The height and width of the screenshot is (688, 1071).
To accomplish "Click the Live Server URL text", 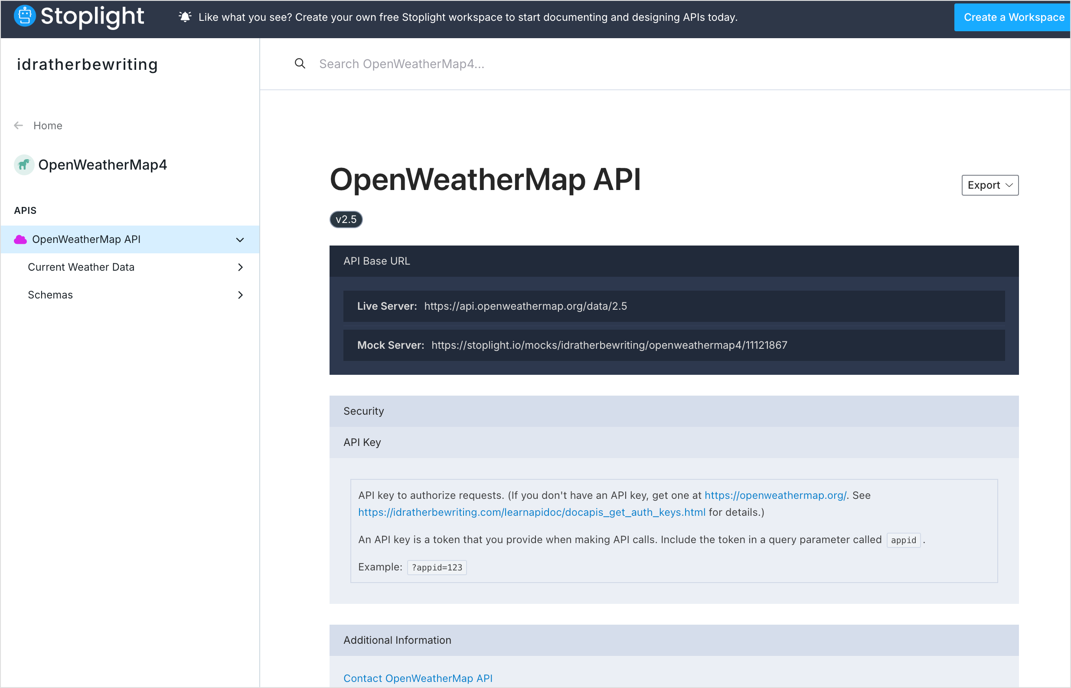I will (526, 306).
